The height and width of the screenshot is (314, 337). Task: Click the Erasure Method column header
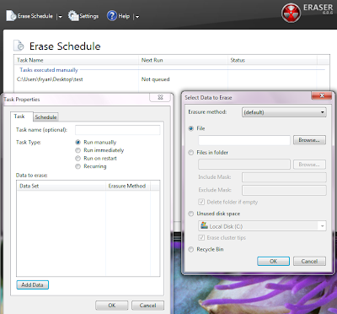coord(128,186)
